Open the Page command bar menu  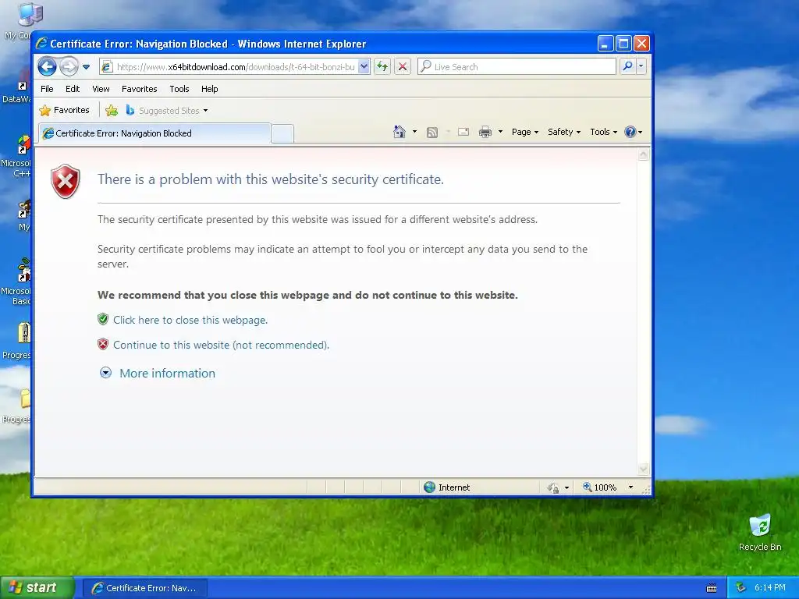[525, 132]
